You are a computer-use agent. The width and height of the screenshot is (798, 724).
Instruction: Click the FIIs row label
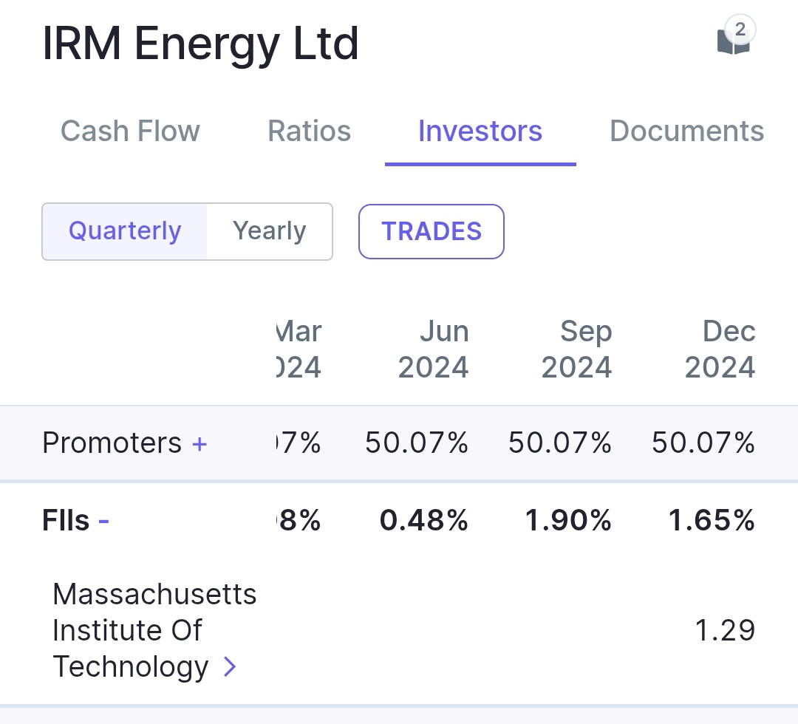[x=66, y=522]
